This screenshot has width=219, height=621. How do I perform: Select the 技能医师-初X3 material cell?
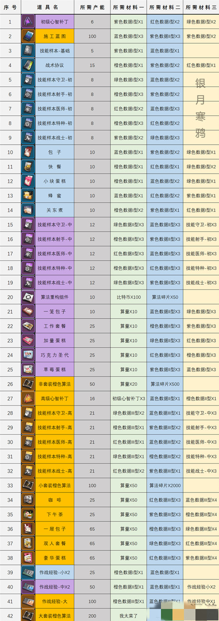click(x=201, y=254)
